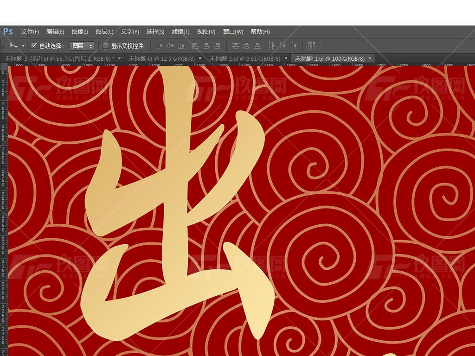475x356 pixels.
Task: Click Distribute vertical centers icon
Action: coord(247,46)
